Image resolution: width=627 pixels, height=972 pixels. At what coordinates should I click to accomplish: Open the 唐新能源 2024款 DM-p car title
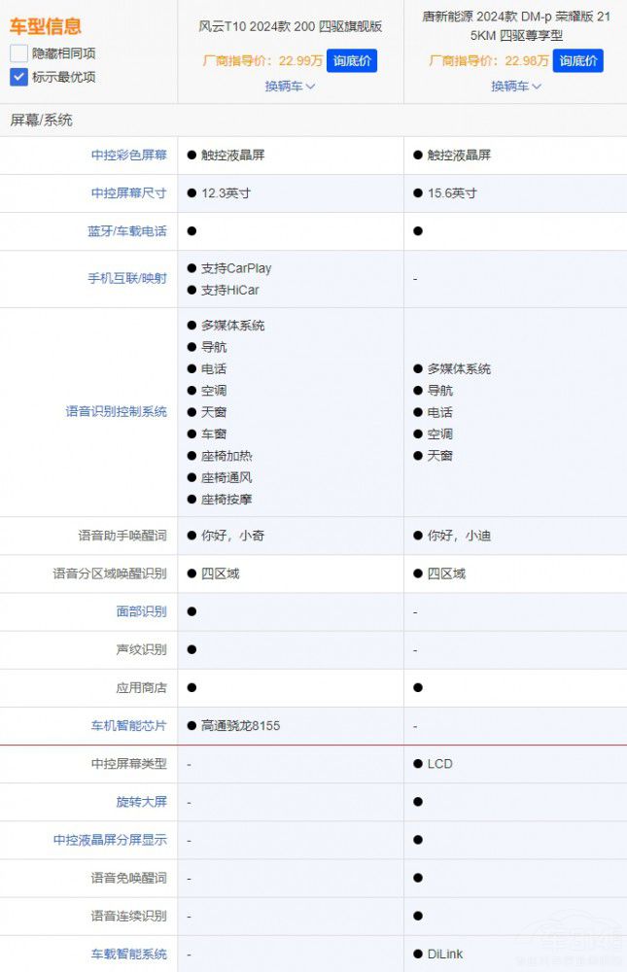click(x=516, y=25)
